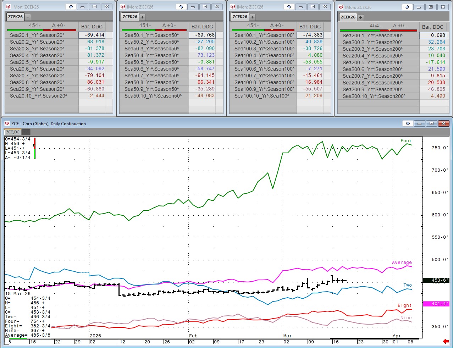
Task: Click the circle button in Corn chart title bar
Action: (x=408, y=123)
